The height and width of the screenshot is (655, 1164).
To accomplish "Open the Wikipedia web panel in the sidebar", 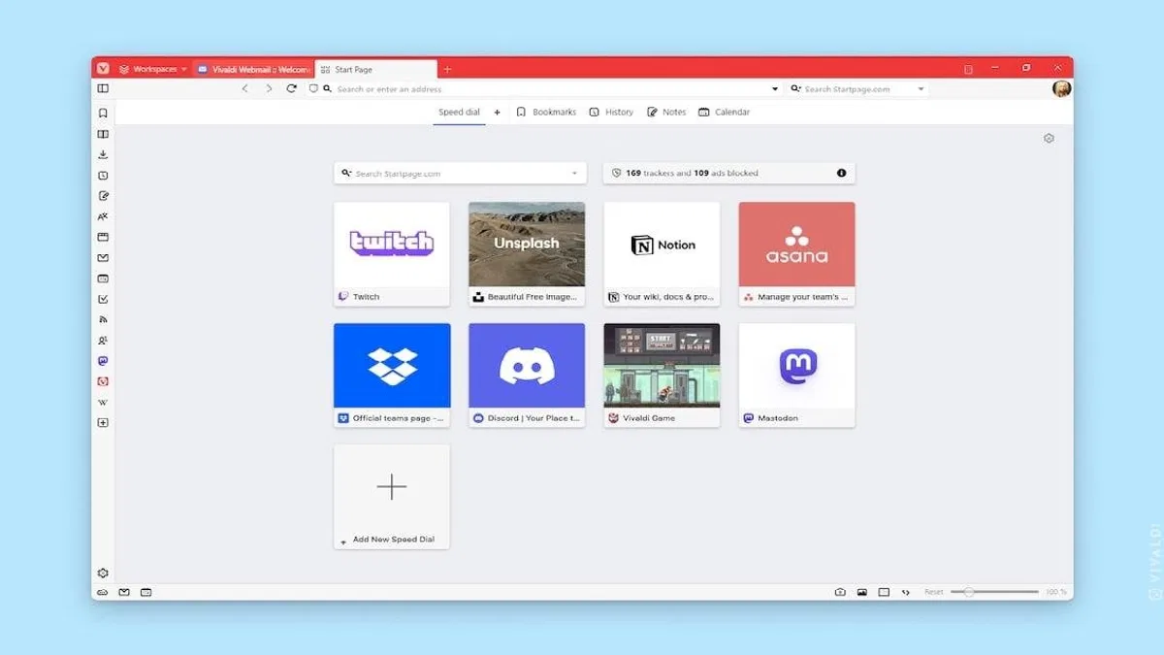I will coord(103,402).
